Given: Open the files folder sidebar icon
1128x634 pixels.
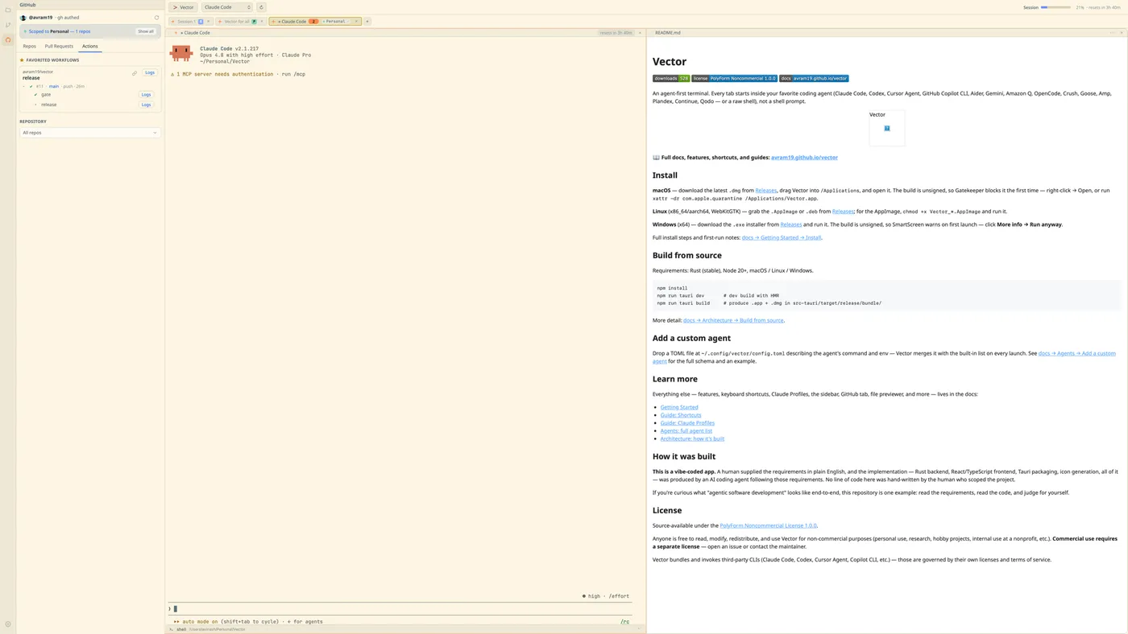Looking at the screenshot, I should [8, 10].
